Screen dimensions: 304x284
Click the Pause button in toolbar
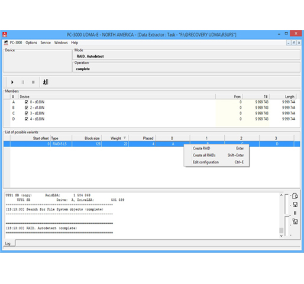pyautogui.click(x=22, y=82)
